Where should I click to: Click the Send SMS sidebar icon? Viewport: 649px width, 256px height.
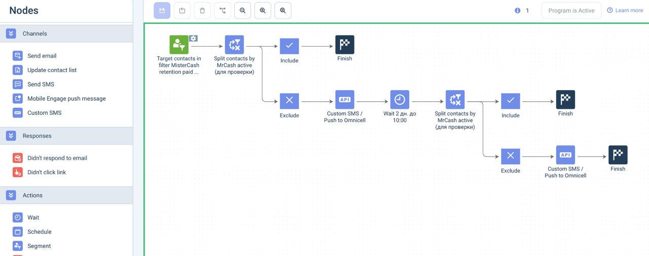tap(18, 84)
